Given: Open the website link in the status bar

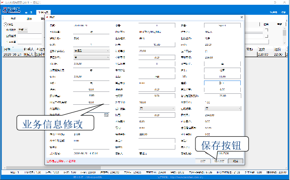Looking at the screenshot, I should [x=186, y=177].
